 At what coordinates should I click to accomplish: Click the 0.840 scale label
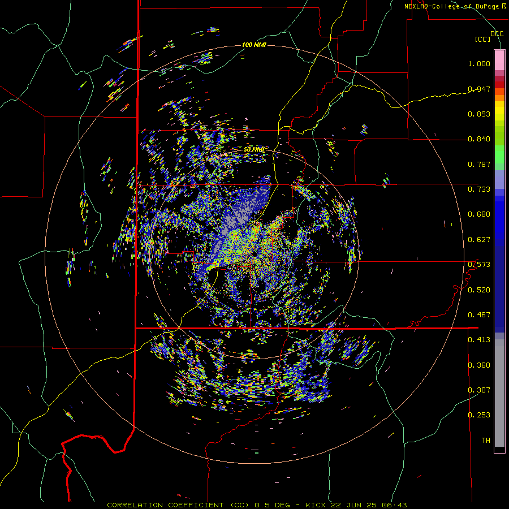479,139
